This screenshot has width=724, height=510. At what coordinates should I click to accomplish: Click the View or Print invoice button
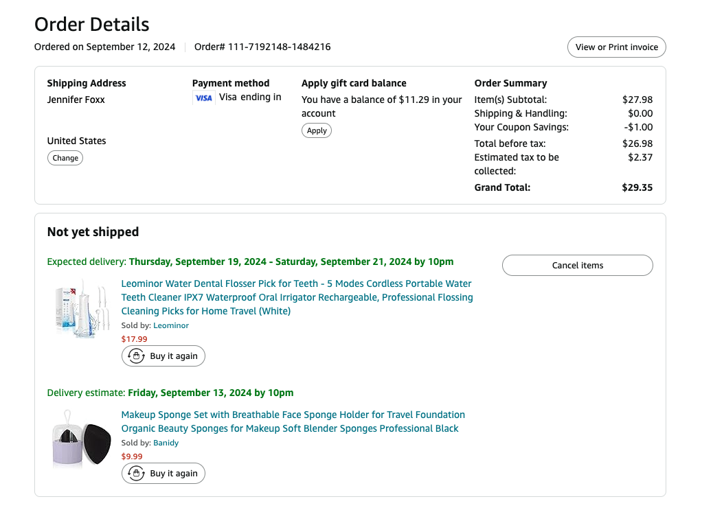(x=616, y=47)
